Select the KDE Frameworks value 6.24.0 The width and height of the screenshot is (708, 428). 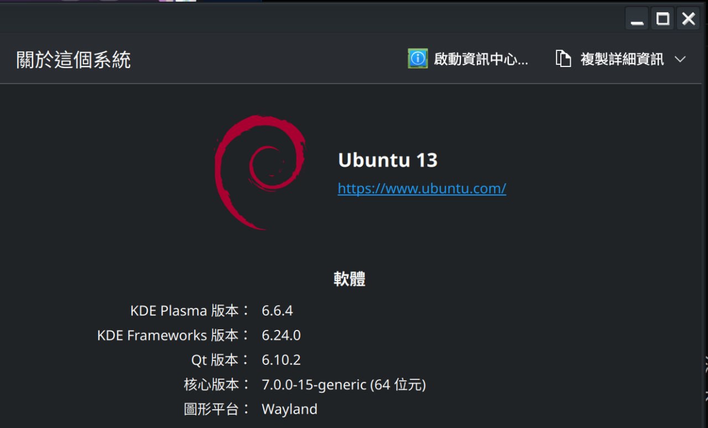point(281,335)
